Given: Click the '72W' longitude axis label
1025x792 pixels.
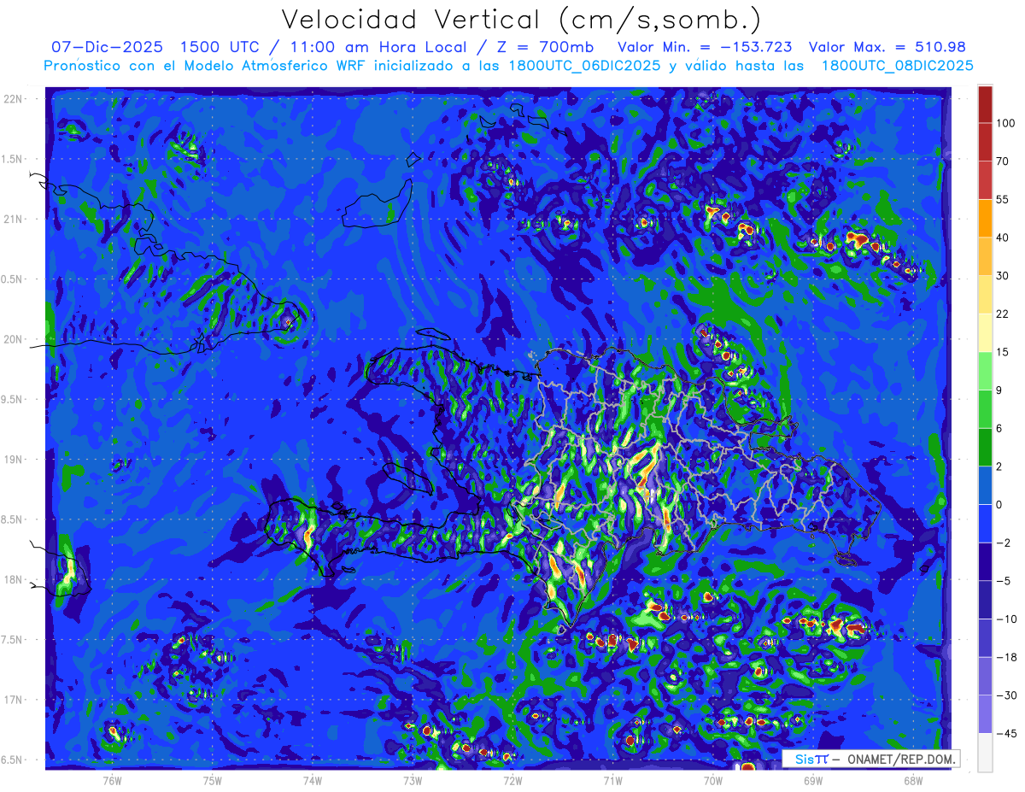Looking at the screenshot, I should pyautogui.click(x=512, y=780).
